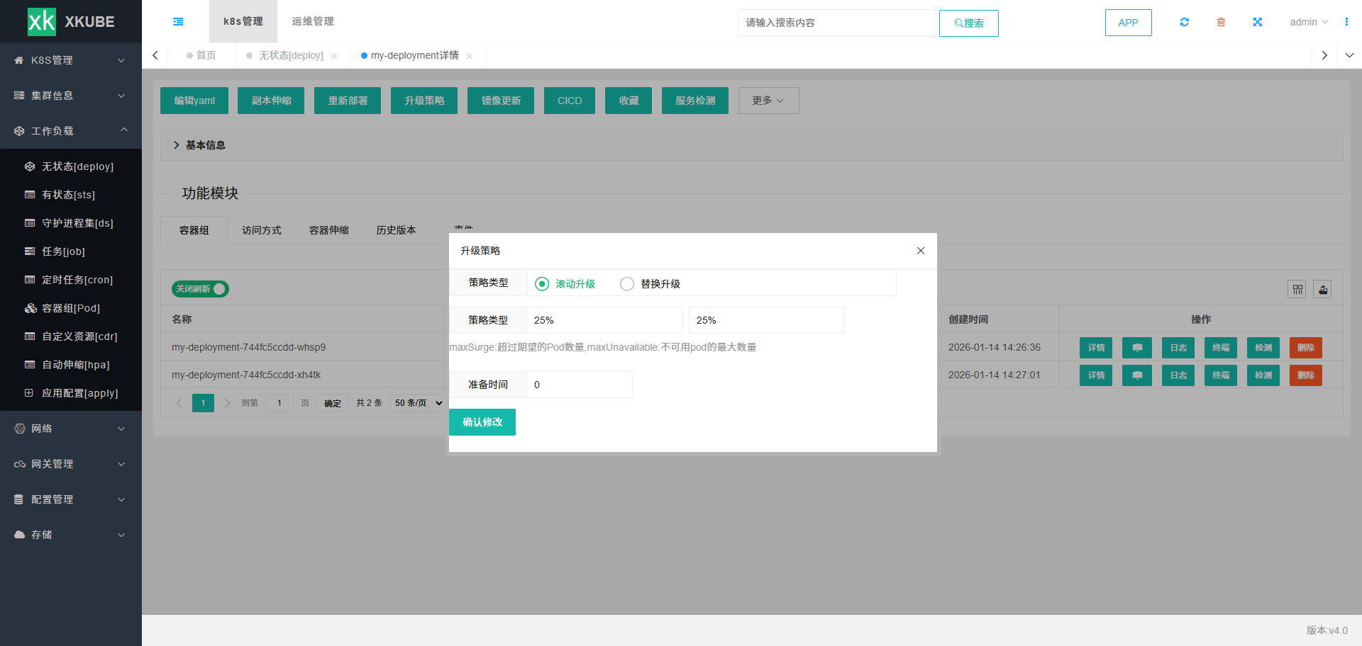The height and width of the screenshot is (646, 1362).
Task: Switch to the 运维管理 top tab
Action: coord(313,21)
